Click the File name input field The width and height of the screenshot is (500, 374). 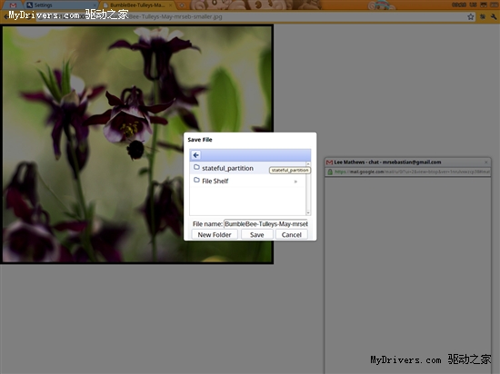[265, 224]
